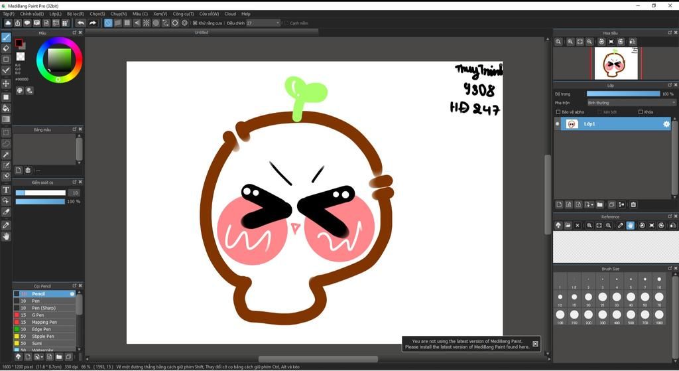The image size is (679, 371).
Task: Close the Màu color panel
Action: tap(80, 33)
